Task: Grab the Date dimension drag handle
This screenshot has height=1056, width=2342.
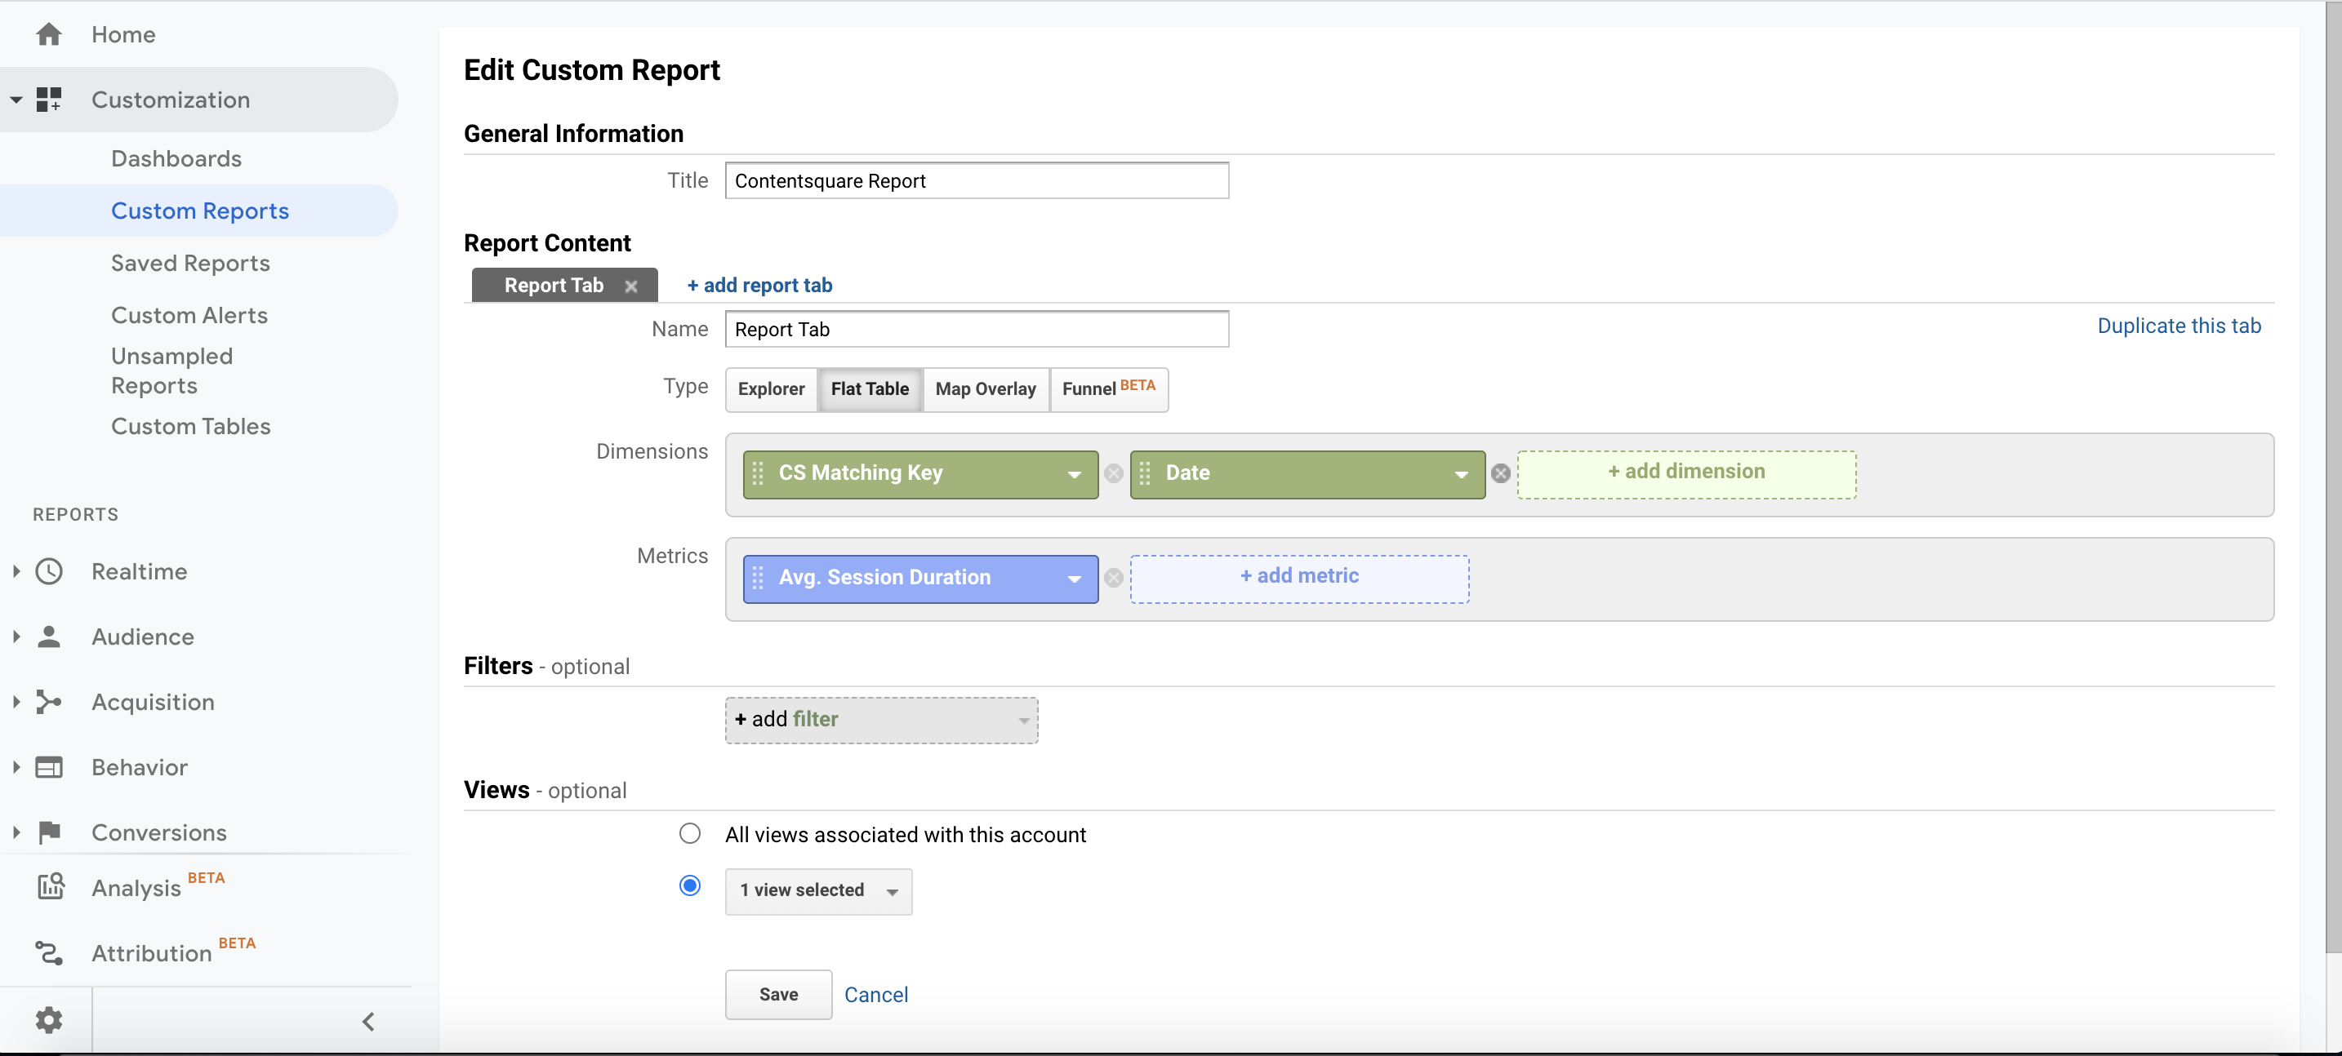Action: click(x=1145, y=473)
